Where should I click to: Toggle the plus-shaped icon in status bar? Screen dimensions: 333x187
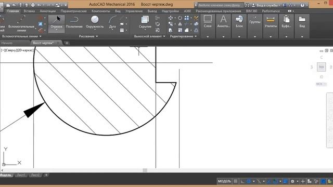coord(303,181)
